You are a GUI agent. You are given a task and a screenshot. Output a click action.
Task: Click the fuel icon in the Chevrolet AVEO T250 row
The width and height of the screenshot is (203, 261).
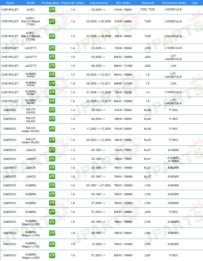(x=52, y=10)
